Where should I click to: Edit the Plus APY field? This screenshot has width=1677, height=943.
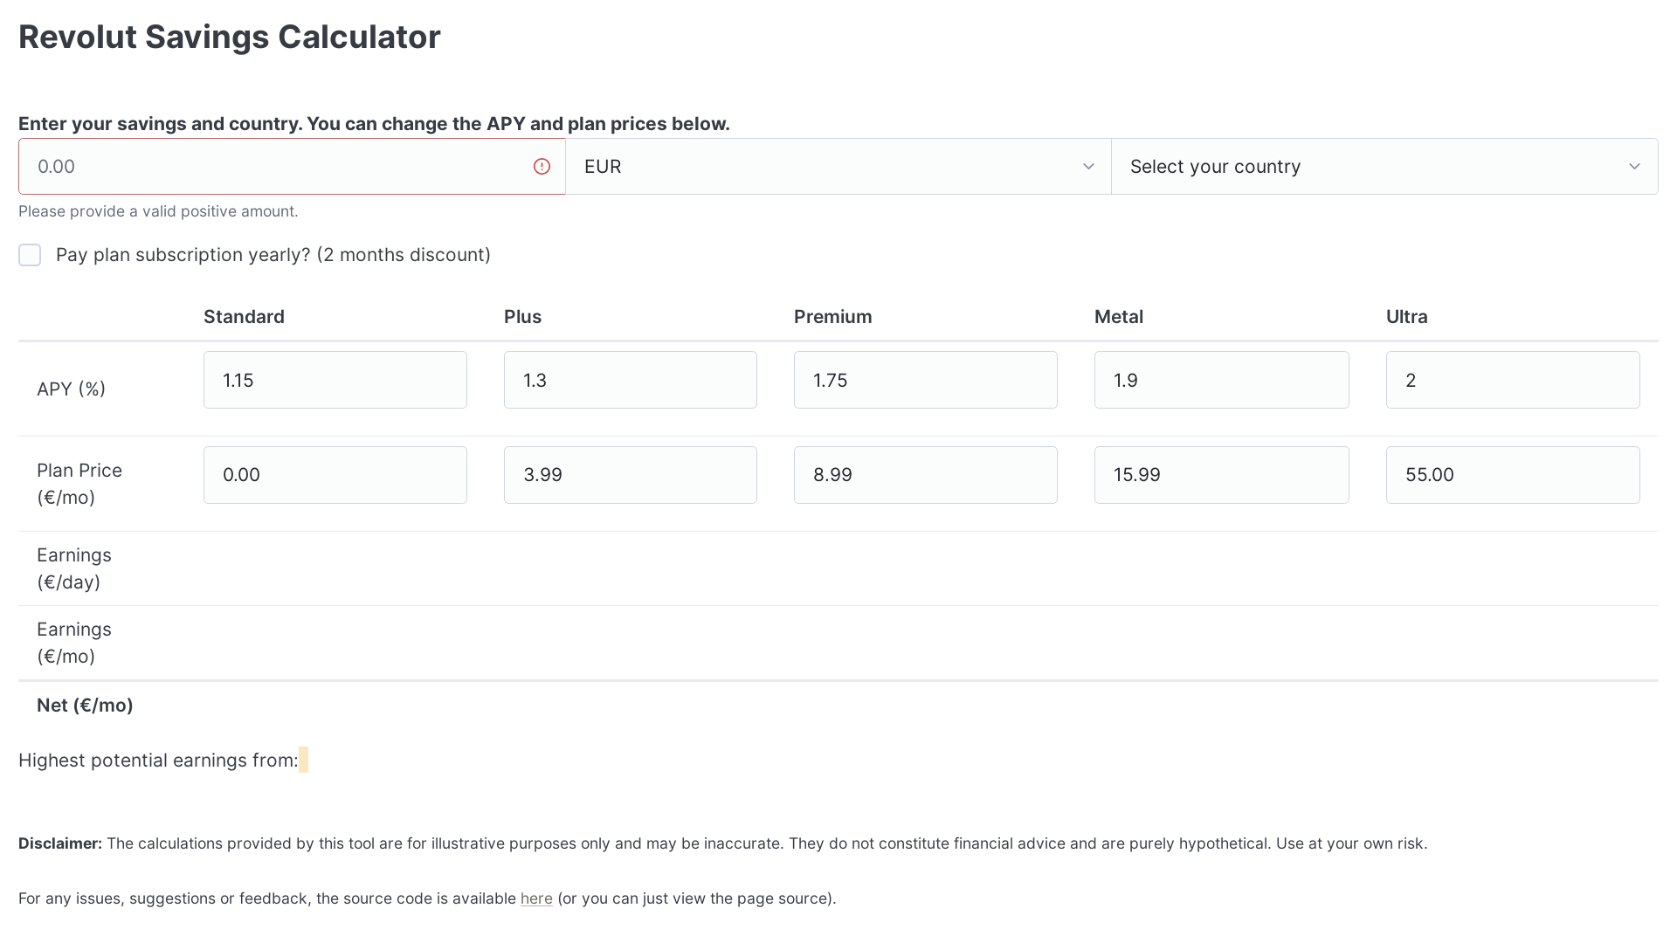[x=631, y=380]
